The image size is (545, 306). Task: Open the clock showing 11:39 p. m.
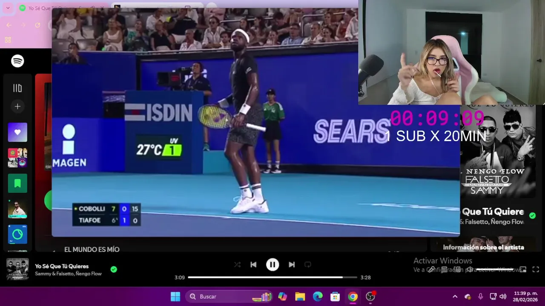pyautogui.click(x=525, y=296)
